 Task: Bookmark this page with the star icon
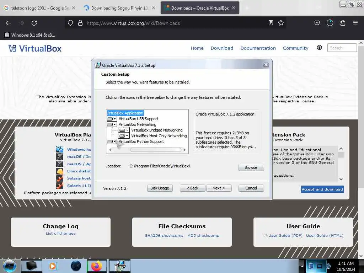click(x=281, y=23)
